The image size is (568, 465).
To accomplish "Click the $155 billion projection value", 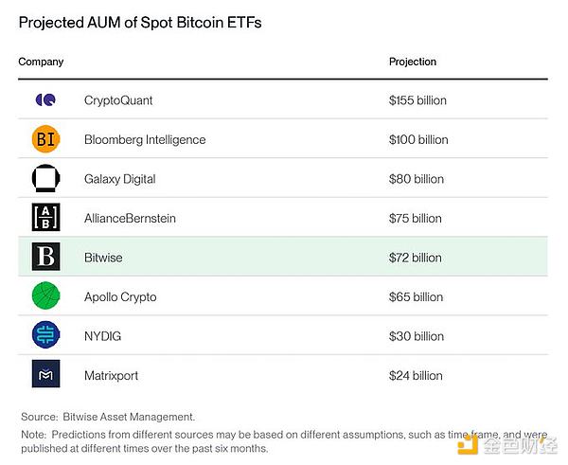I will click(x=417, y=100).
